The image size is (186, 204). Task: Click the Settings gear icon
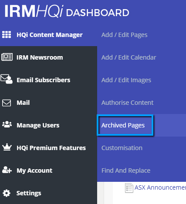[7, 193]
